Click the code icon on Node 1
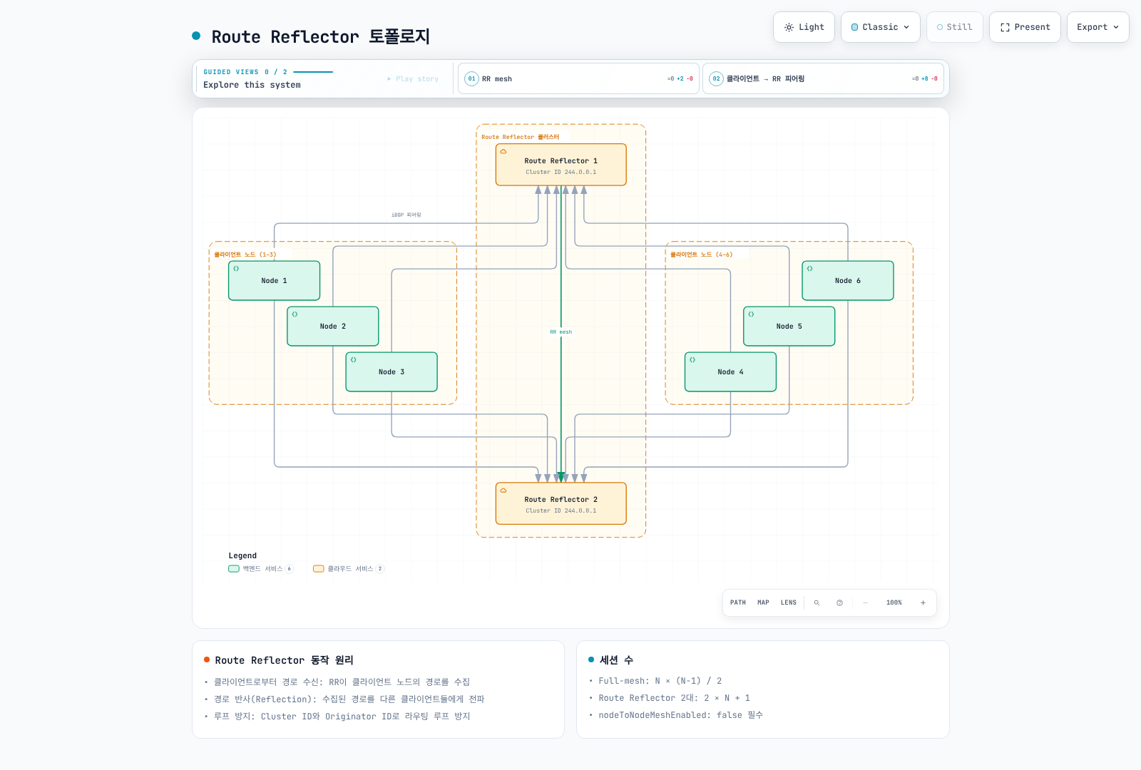Viewport: 1141px width, 770px height. (x=236, y=269)
